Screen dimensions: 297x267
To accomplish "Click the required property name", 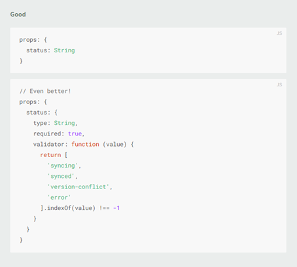I will tap(47, 133).
